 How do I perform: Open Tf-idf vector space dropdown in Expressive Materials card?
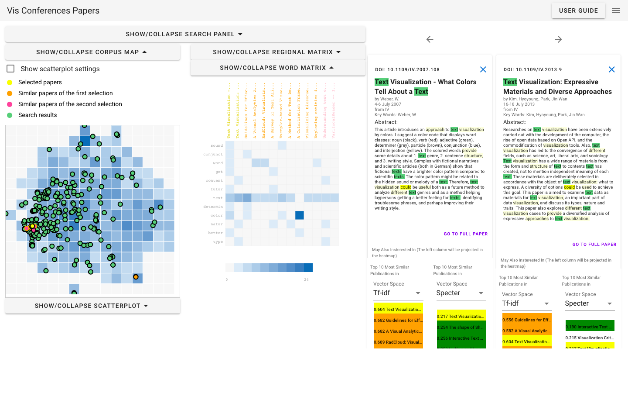click(x=526, y=303)
